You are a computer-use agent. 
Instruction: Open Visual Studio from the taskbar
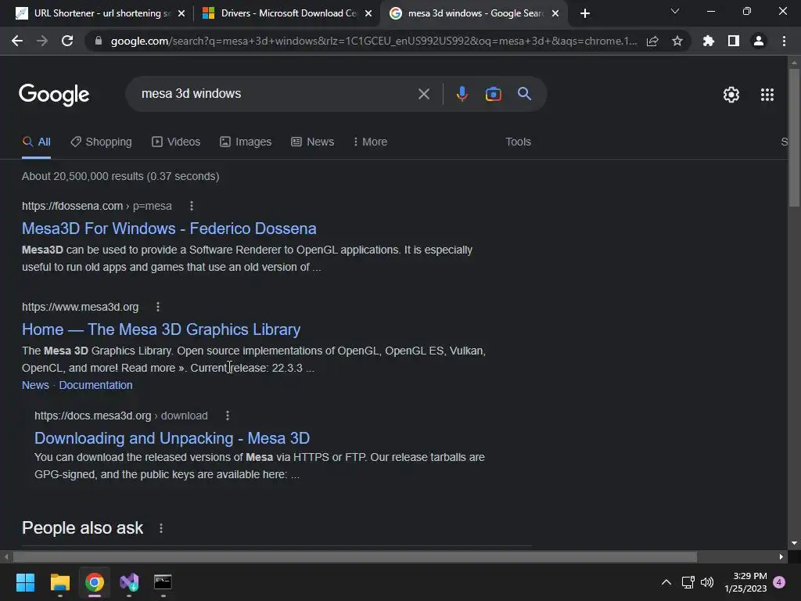129,582
